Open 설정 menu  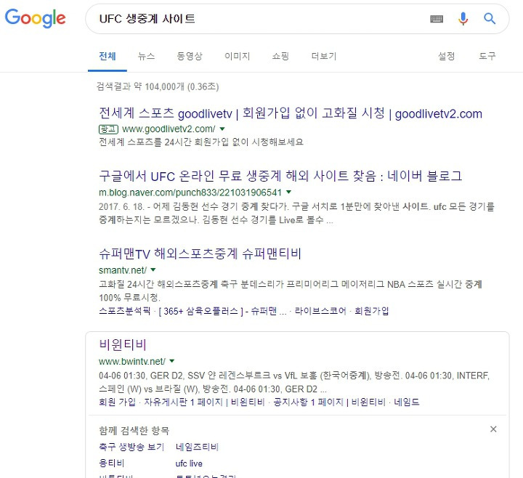pyautogui.click(x=446, y=56)
